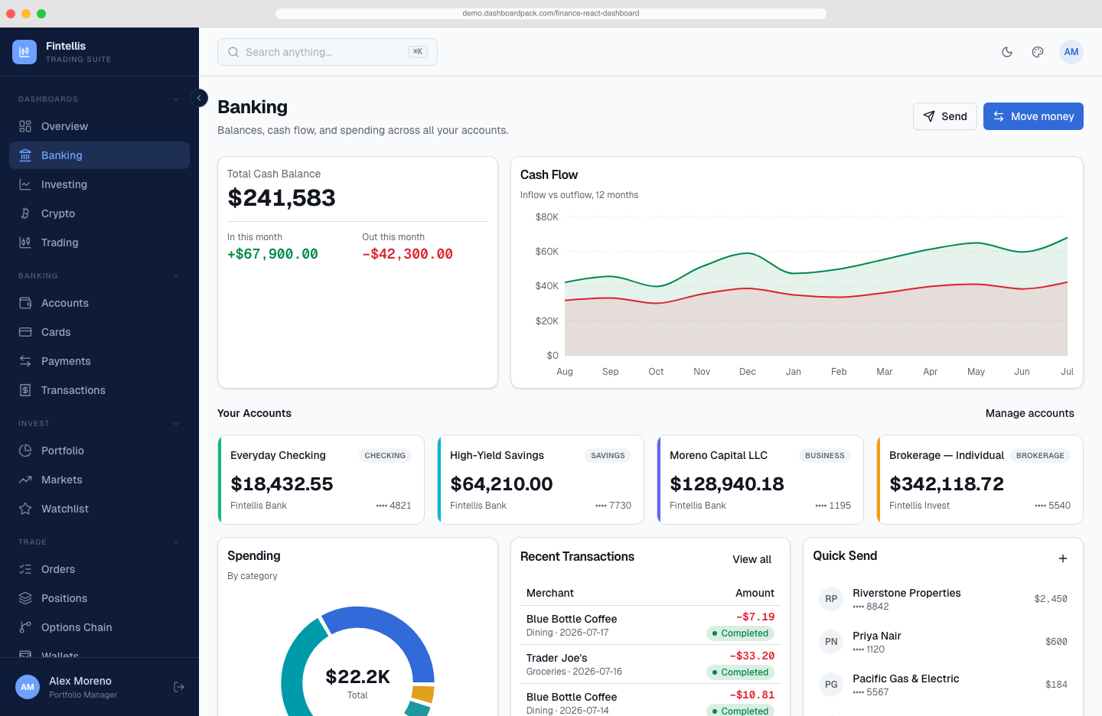Image resolution: width=1102 pixels, height=716 pixels.
Task: Go to Crypto dashboard
Action: (x=99, y=213)
